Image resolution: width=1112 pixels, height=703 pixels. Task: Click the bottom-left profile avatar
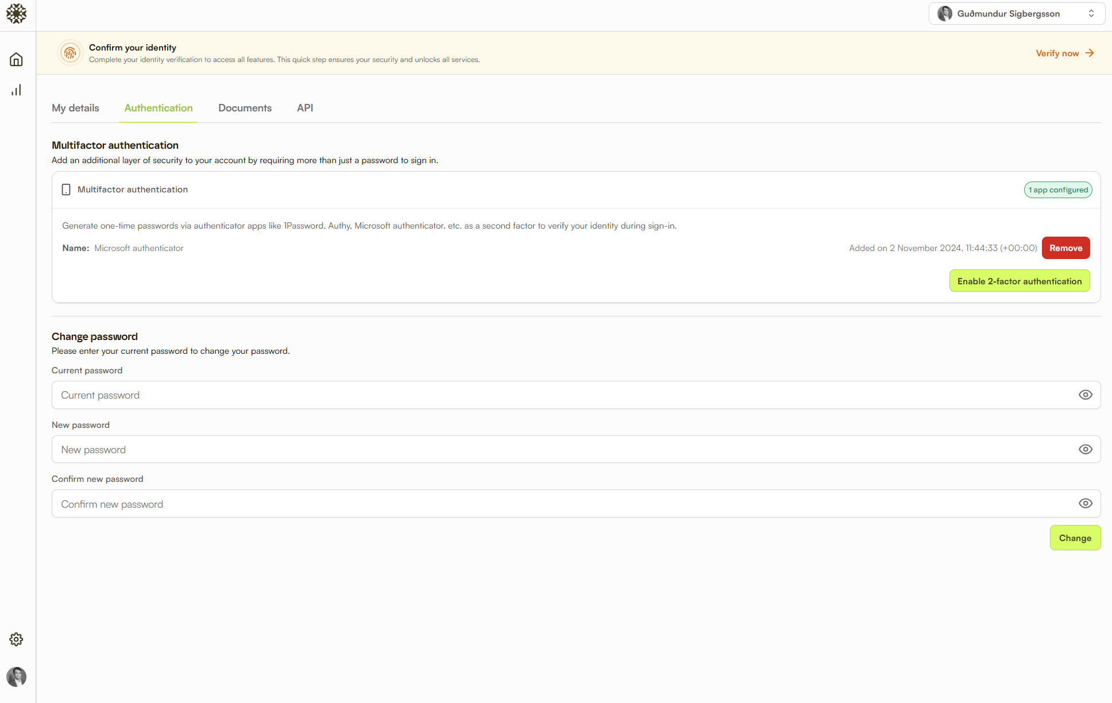point(16,677)
